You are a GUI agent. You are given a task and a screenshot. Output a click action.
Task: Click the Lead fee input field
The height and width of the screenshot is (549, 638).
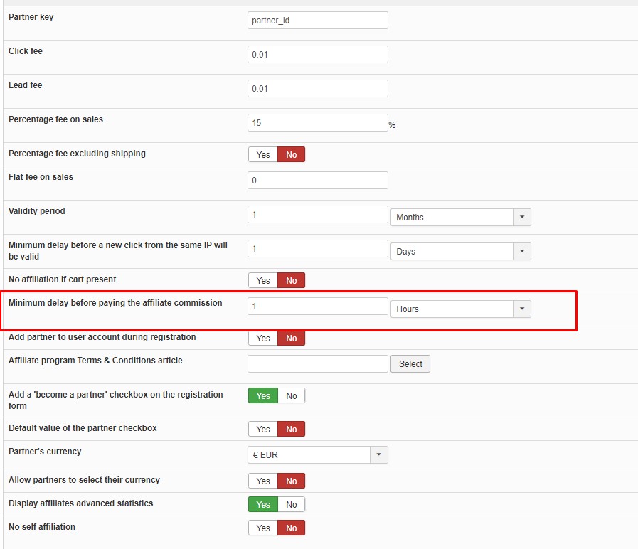pyautogui.click(x=317, y=89)
